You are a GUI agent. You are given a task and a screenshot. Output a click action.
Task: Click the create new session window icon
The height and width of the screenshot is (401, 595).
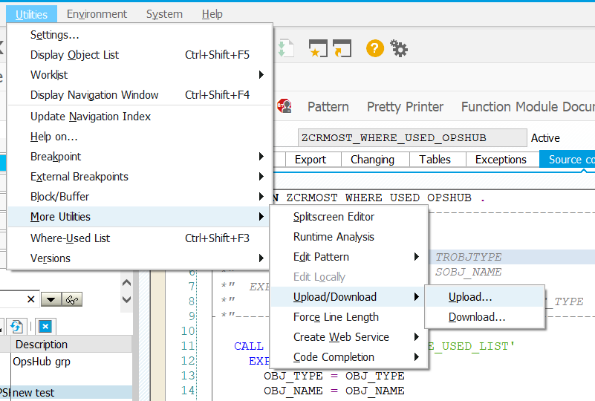pyautogui.click(x=318, y=49)
